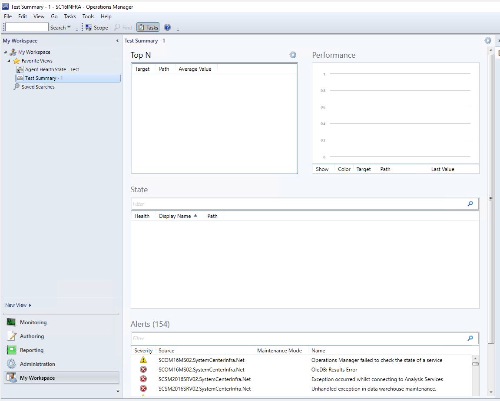Expand the New View arrow menu
The height and width of the screenshot is (401, 500).
coord(30,305)
